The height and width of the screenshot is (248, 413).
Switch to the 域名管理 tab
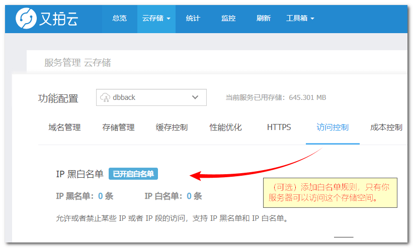(64, 128)
